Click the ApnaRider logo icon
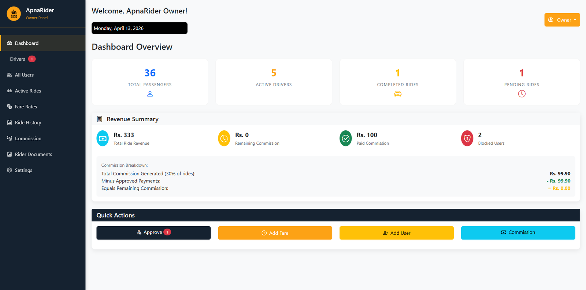The height and width of the screenshot is (290, 586). [x=14, y=14]
